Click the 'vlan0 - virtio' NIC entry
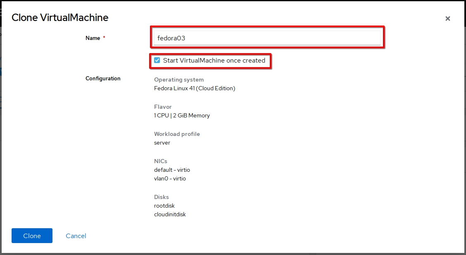Image resolution: width=466 pixels, height=255 pixels. click(170, 178)
